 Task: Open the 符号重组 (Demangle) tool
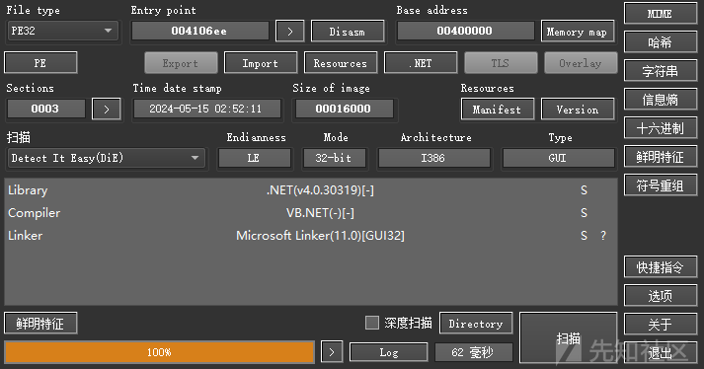click(660, 184)
